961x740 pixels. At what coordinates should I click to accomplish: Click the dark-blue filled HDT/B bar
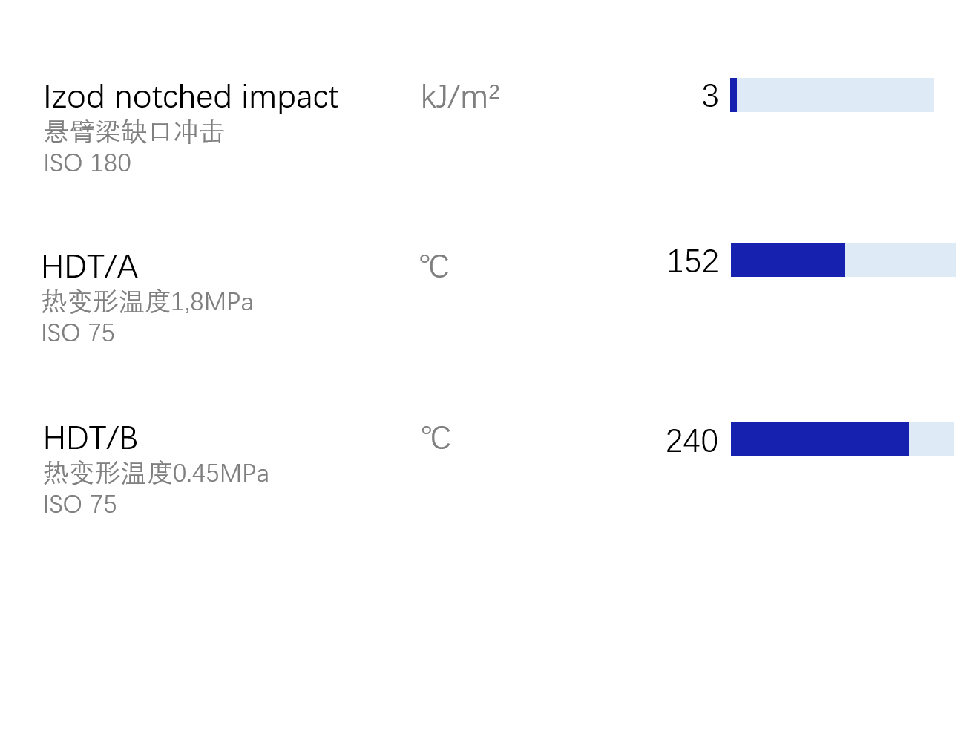819,439
